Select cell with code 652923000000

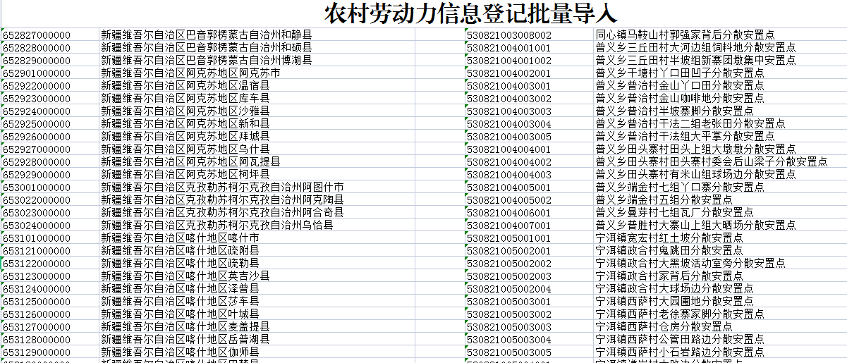[x=50, y=99]
